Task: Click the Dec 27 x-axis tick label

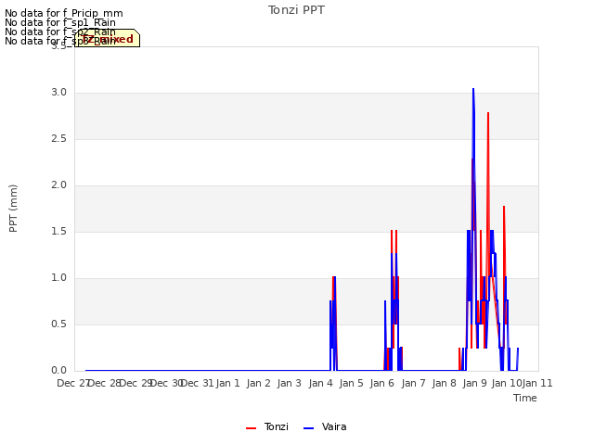Action: pos(72,383)
